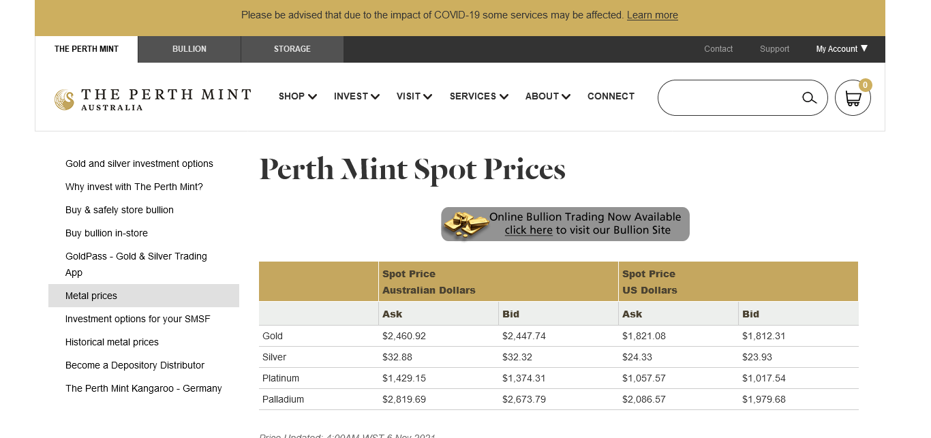Switch to the Bullion tab
931x438 pixels.
coord(189,49)
